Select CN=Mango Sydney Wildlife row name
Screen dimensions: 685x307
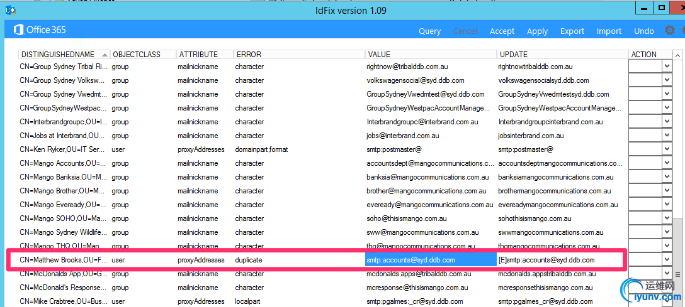coord(63,232)
